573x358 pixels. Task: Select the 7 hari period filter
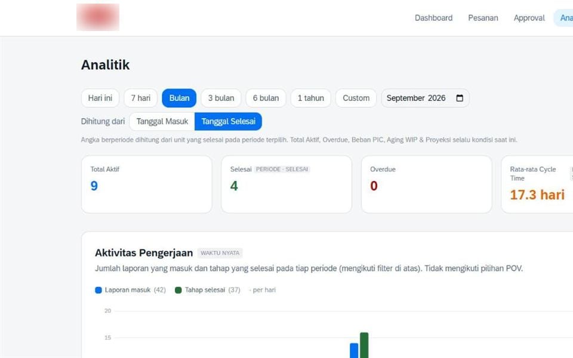click(141, 98)
